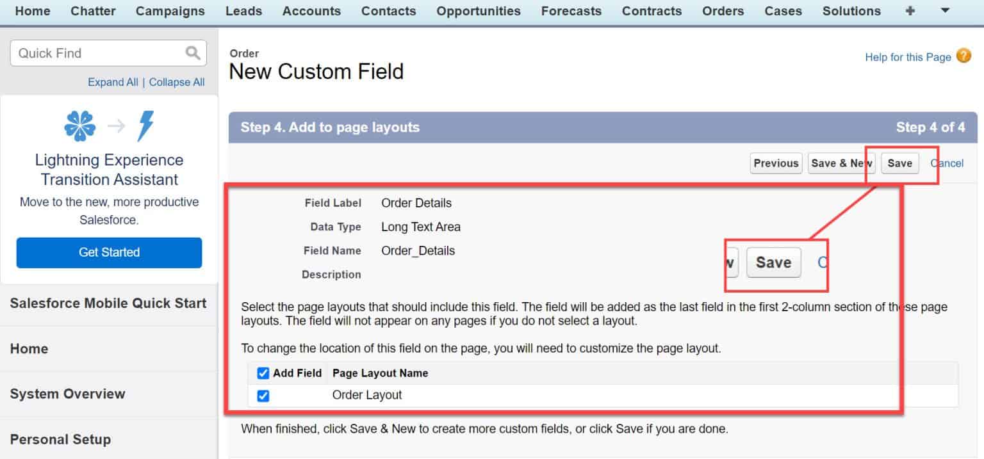Click Save & New to create another field
The height and width of the screenshot is (459, 984).
point(841,163)
